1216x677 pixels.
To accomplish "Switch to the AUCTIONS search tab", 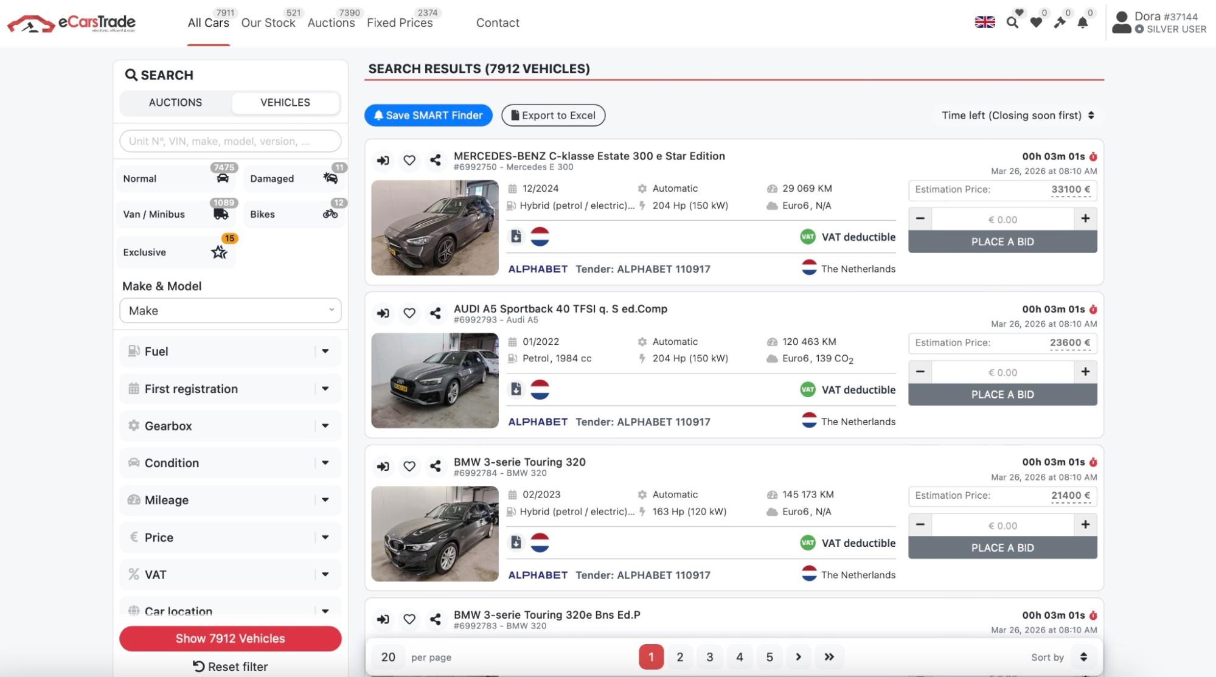I will 175,102.
